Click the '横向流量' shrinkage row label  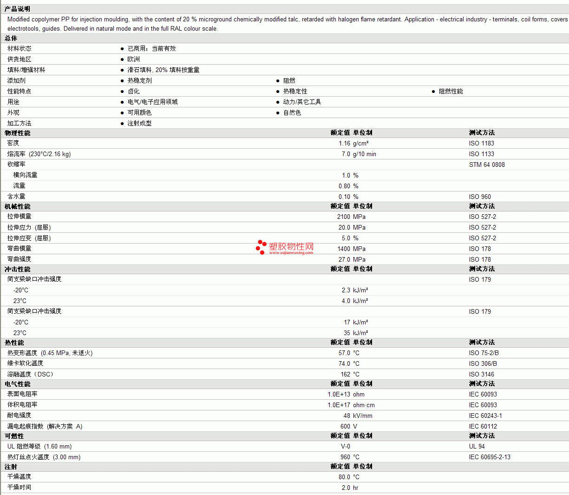[26, 175]
